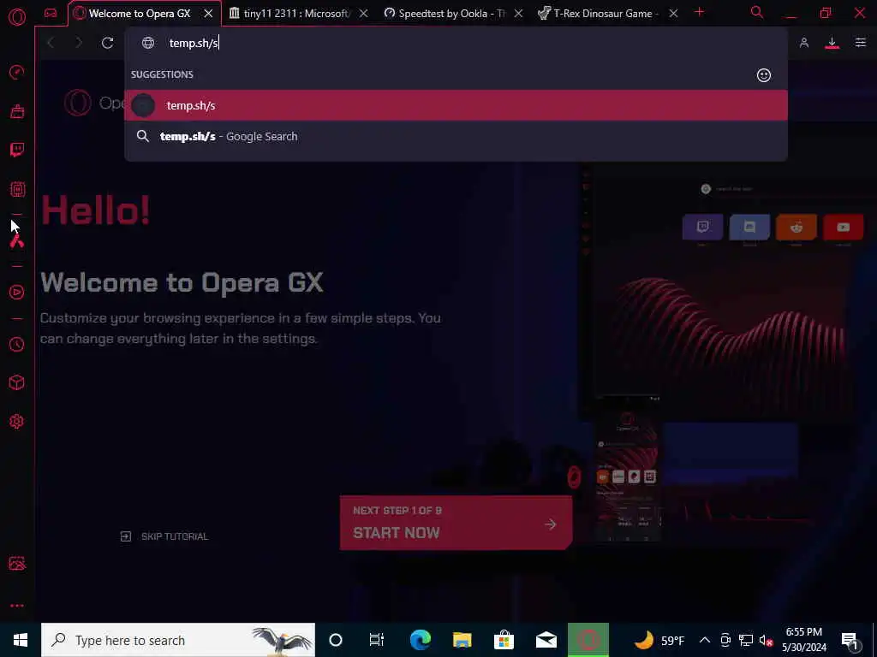
Task: Open Mail app from taskbar
Action: tap(546, 640)
